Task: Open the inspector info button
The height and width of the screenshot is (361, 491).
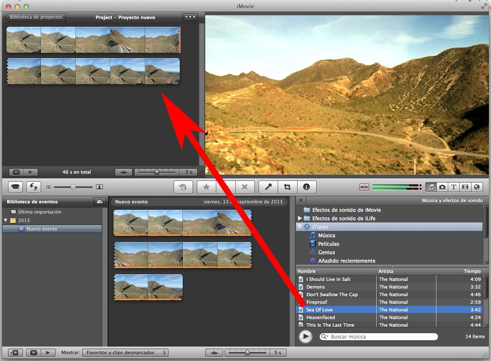Action: click(x=307, y=187)
